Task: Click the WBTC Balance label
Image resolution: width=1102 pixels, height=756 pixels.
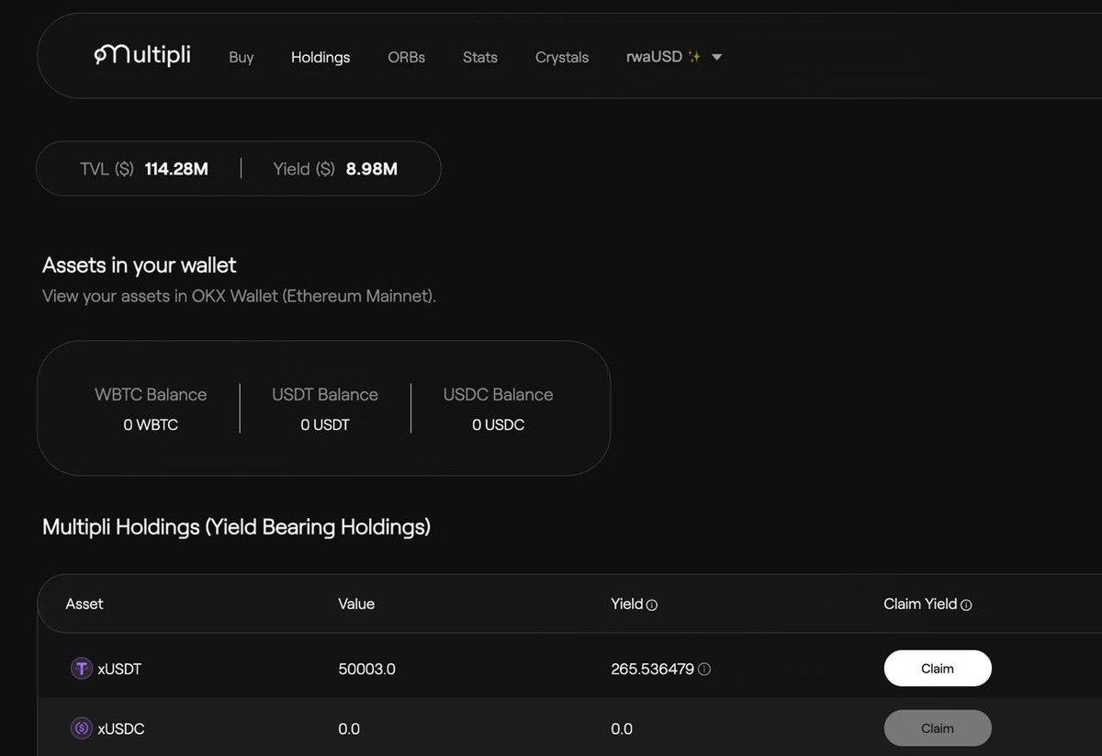Action: (x=151, y=394)
